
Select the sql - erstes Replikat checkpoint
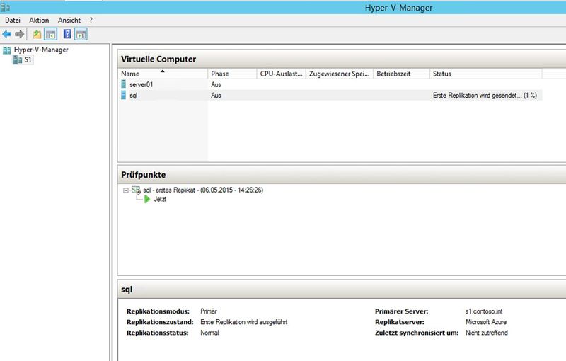[203, 190]
